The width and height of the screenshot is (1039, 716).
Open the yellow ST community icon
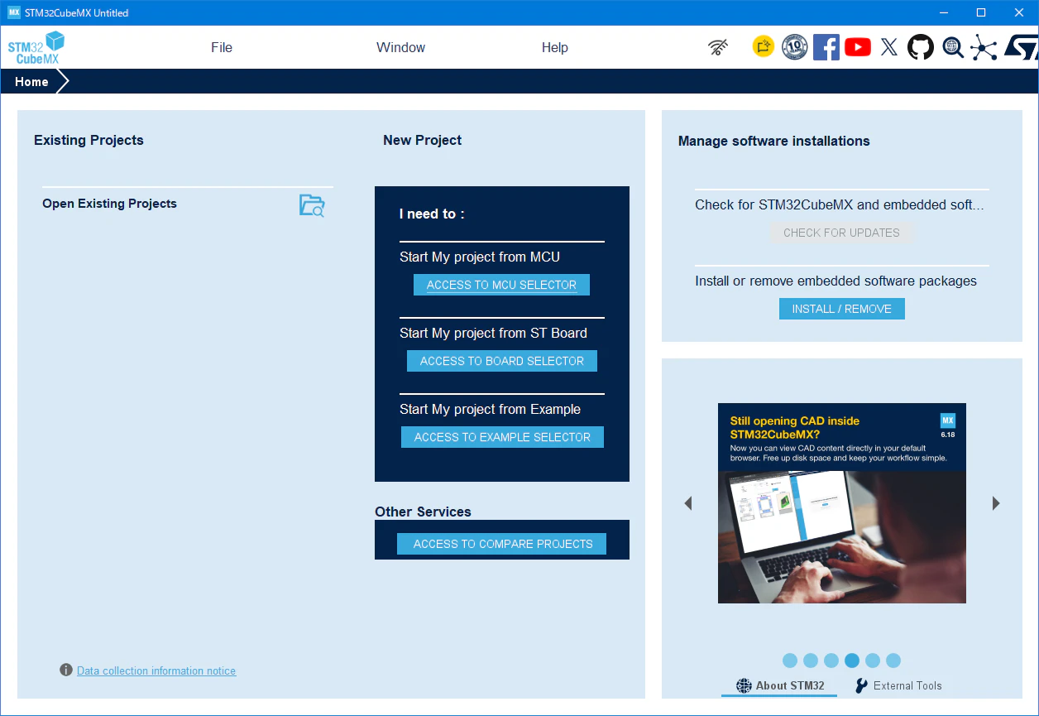pyautogui.click(x=763, y=47)
